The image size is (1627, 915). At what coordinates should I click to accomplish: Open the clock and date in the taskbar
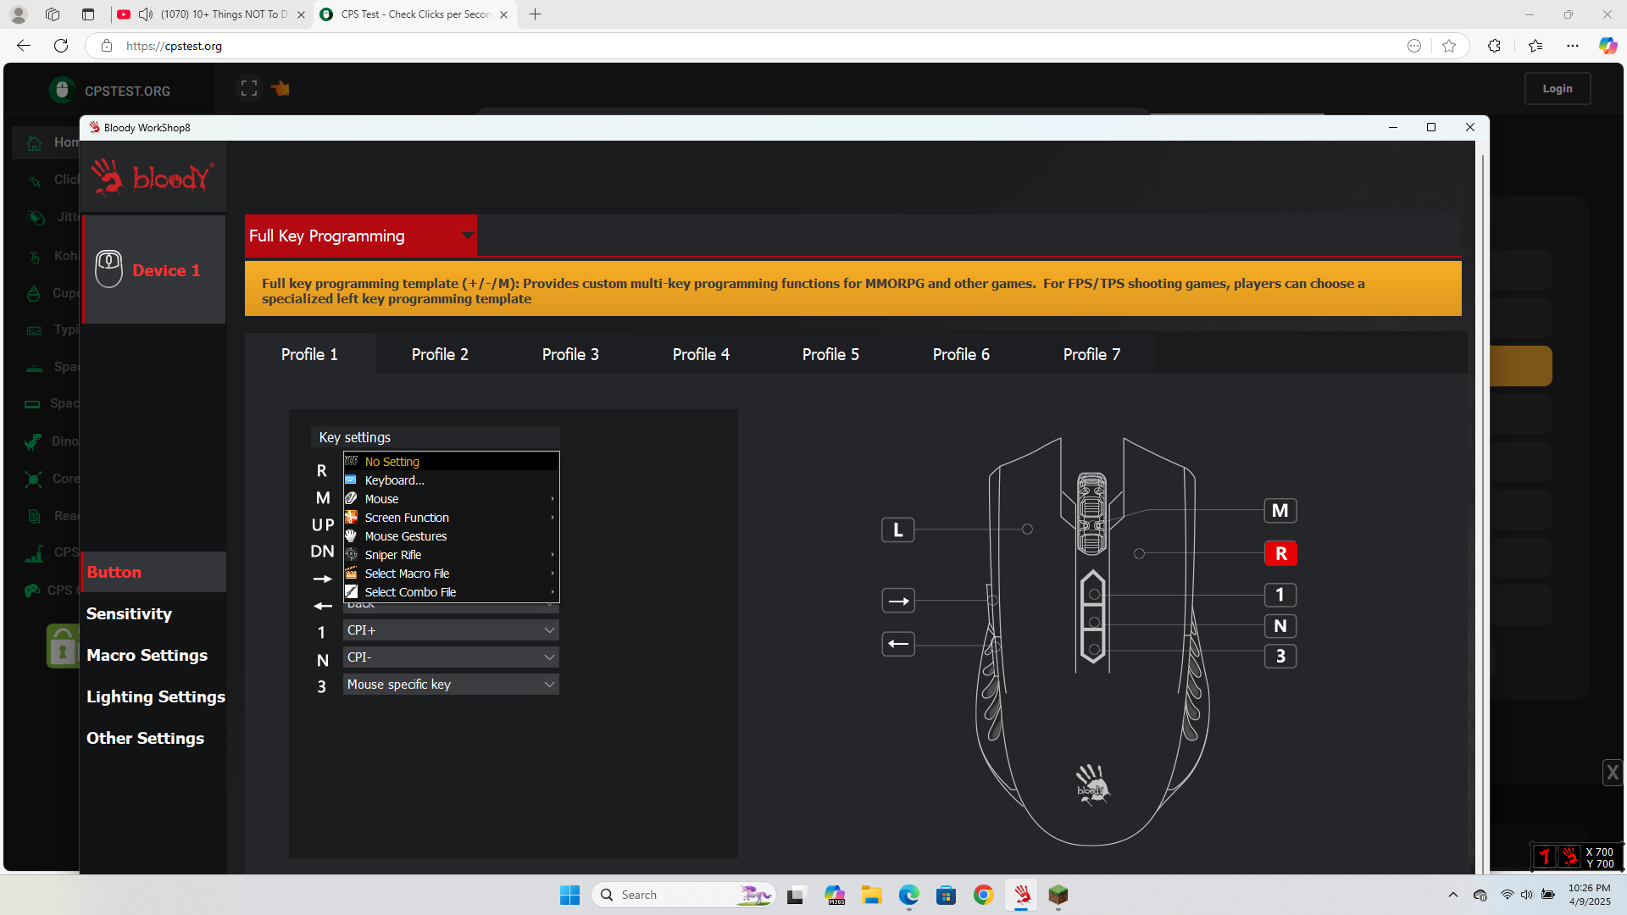click(1589, 895)
